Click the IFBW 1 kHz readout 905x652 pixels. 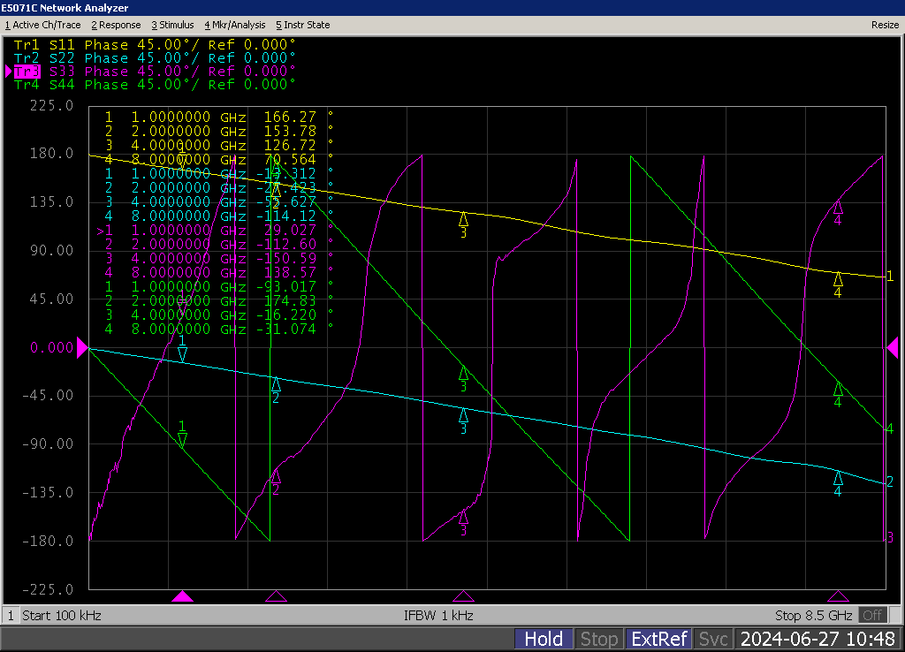438,615
